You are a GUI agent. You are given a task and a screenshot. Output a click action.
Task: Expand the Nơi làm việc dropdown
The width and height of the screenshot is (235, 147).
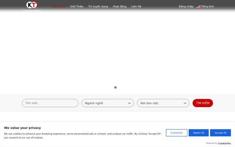(163, 103)
